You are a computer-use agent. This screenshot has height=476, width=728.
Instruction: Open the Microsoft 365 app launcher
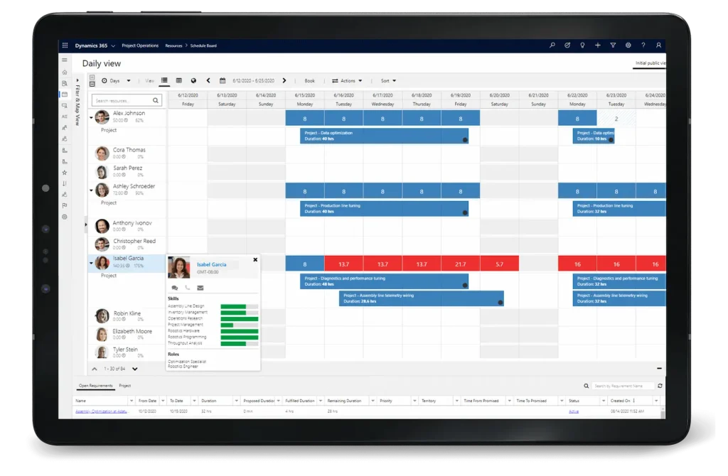[64, 45]
